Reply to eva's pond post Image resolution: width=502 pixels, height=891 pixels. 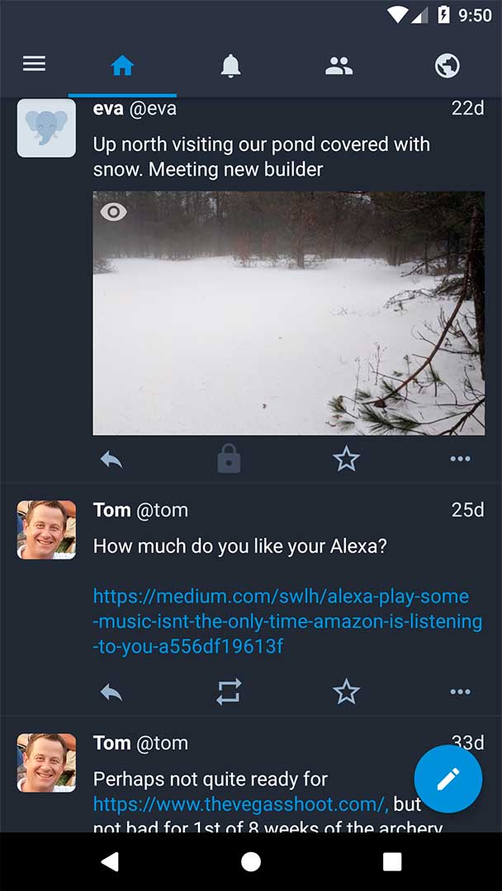pos(111,460)
